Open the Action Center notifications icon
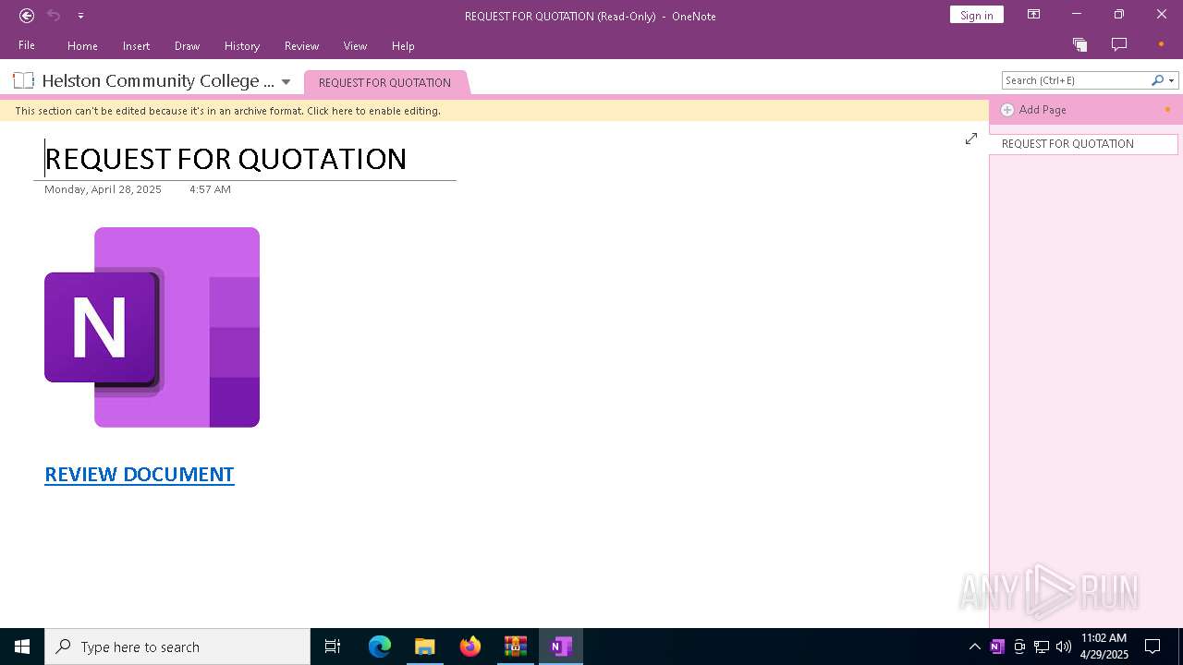Screen dimensions: 1183x665 tap(1153, 647)
